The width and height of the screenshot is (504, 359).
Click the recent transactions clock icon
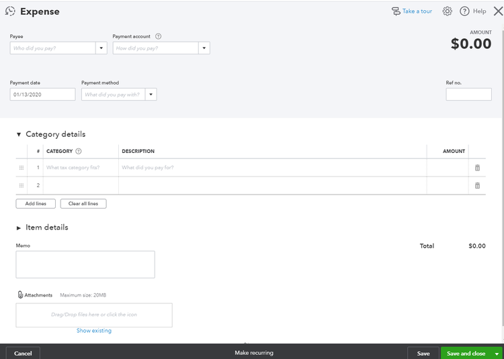tap(10, 11)
